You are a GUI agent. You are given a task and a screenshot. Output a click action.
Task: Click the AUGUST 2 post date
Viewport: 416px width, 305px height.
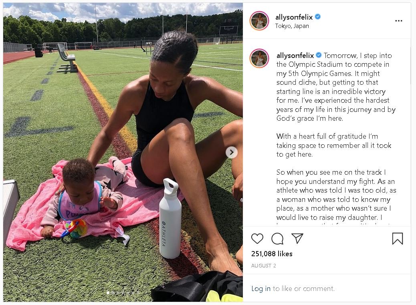[263, 265]
